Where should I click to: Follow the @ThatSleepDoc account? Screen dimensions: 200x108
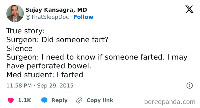(83, 17)
